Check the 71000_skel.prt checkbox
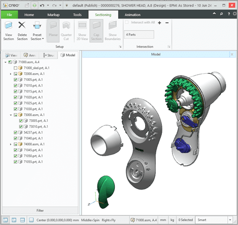This screenshot has height=225, width=238. click(15, 68)
